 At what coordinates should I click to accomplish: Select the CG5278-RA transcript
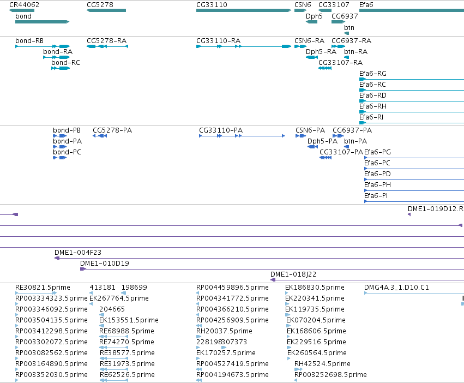pos(107,46)
